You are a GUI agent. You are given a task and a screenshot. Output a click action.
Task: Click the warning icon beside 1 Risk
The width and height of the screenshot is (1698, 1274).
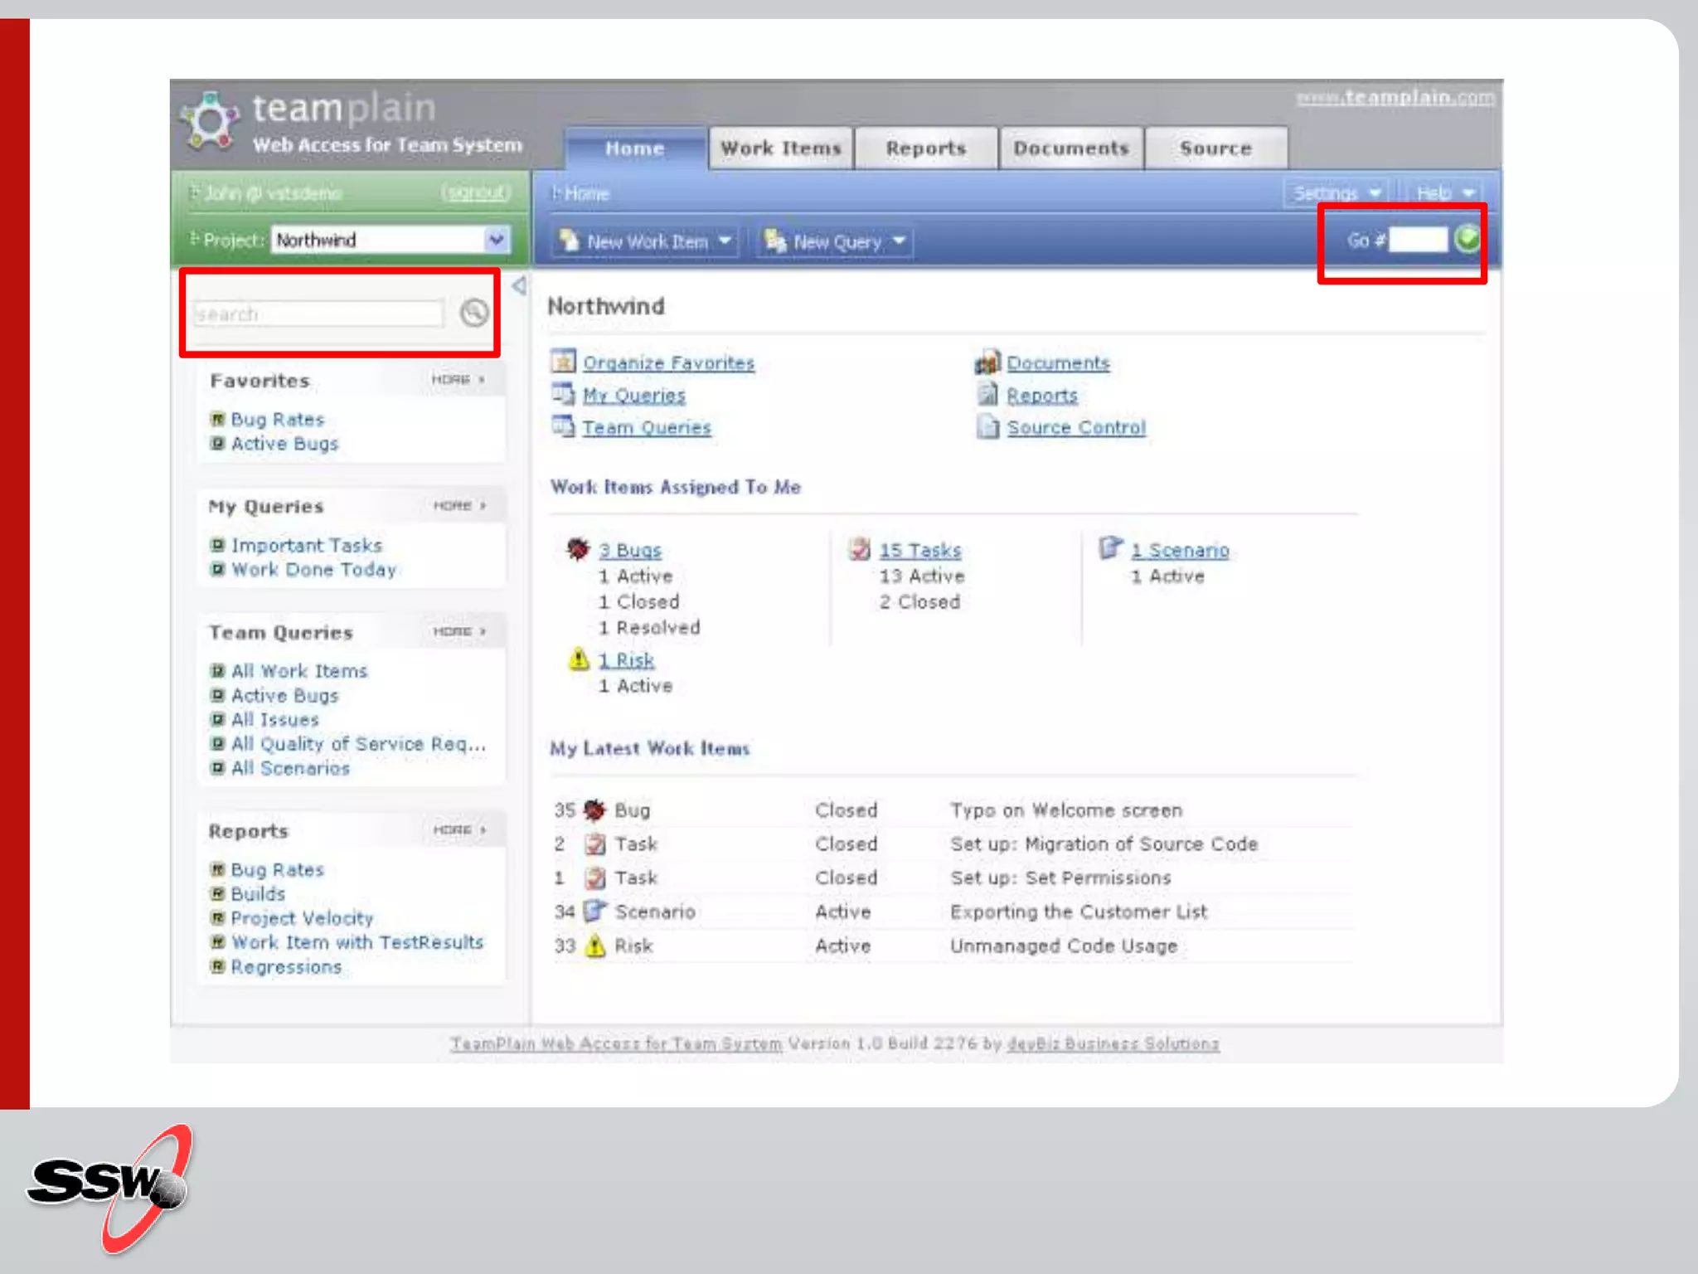[579, 659]
